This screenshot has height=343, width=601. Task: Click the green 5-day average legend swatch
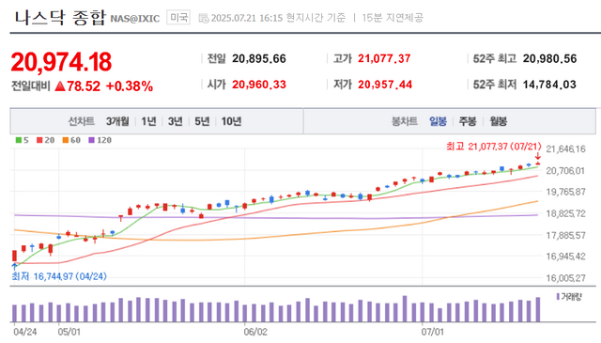(19, 140)
